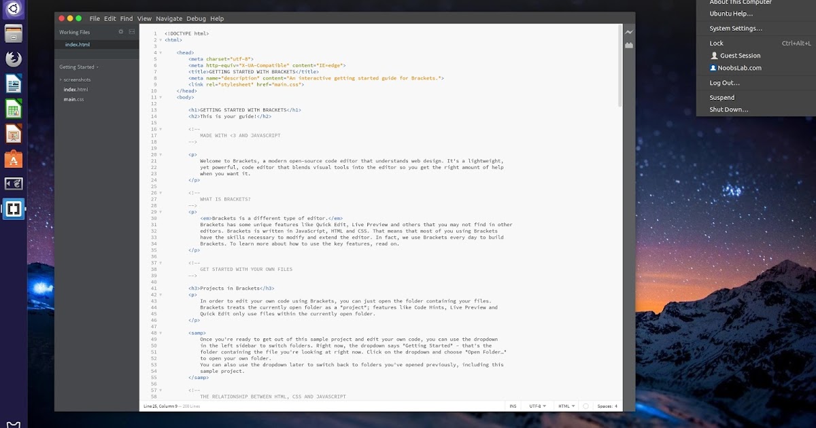816x428 pixels.
Task: Fold the paragraph at line 20
Action: (x=160, y=154)
